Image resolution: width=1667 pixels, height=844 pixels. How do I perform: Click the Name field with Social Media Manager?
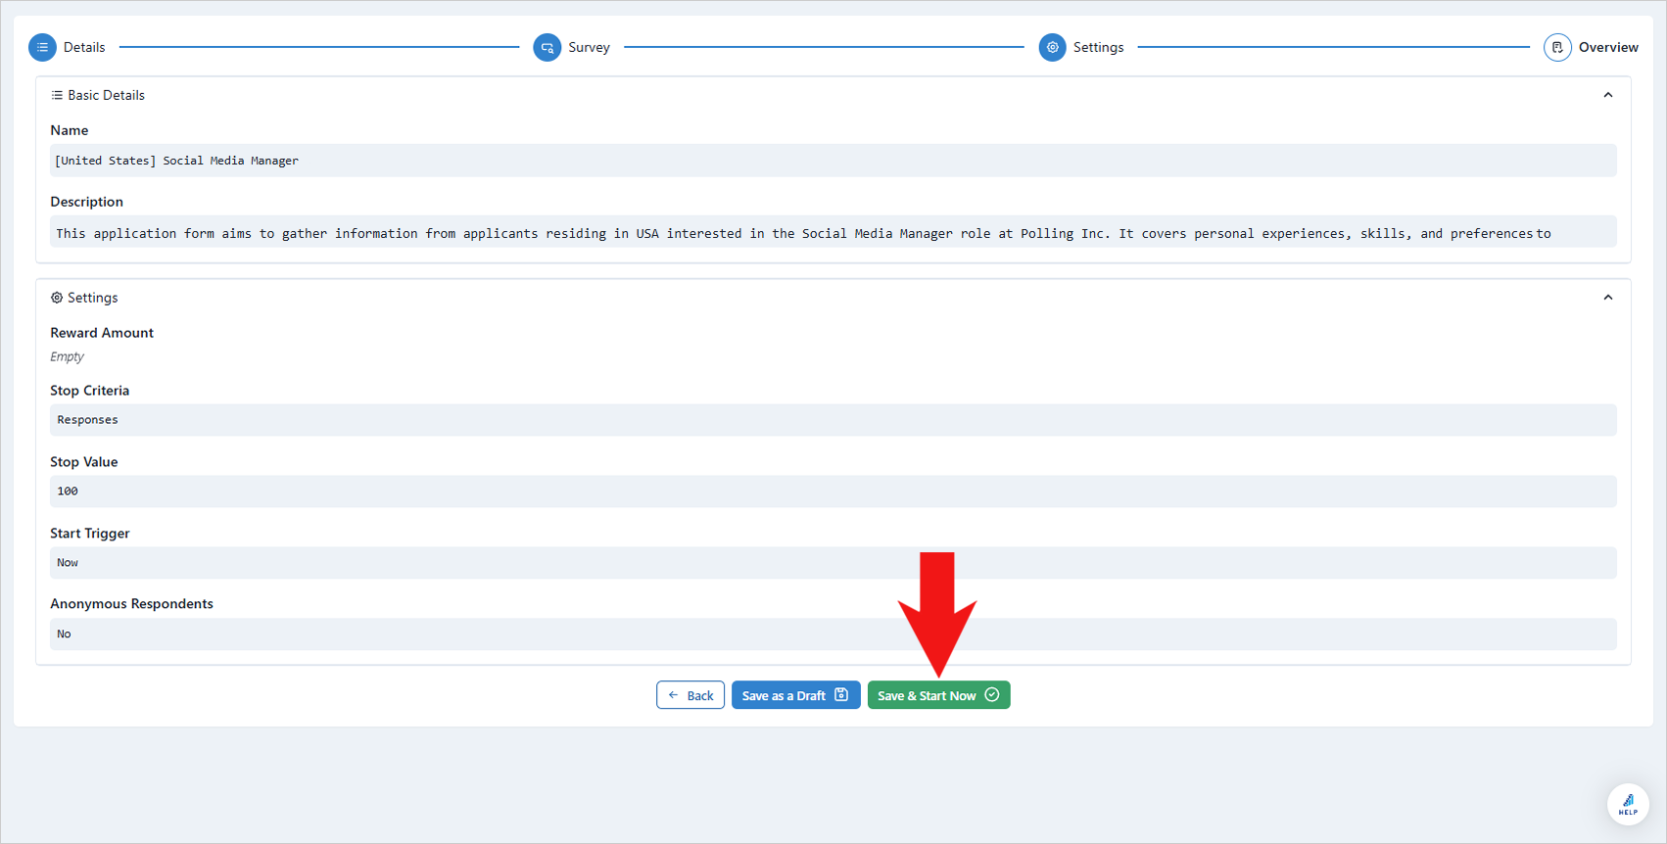[833, 161]
